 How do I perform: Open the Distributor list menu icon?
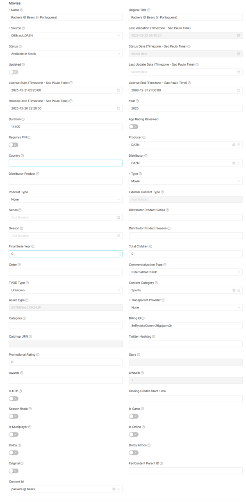[x=239, y=163]
